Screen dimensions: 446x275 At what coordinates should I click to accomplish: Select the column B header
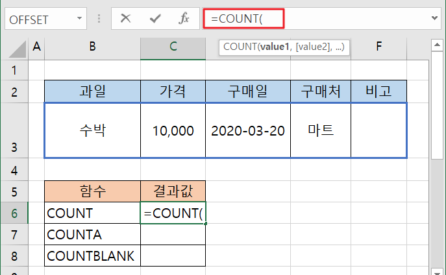click(92, 47)
